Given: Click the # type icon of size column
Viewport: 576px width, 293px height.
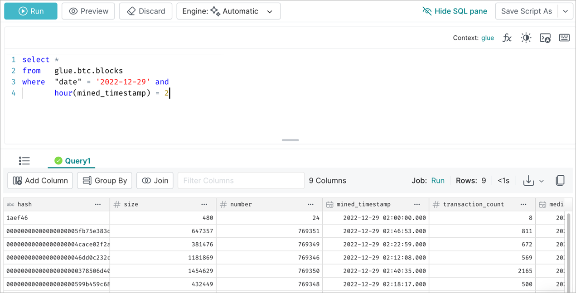Looking at the screenshot, I should (117, 204).
